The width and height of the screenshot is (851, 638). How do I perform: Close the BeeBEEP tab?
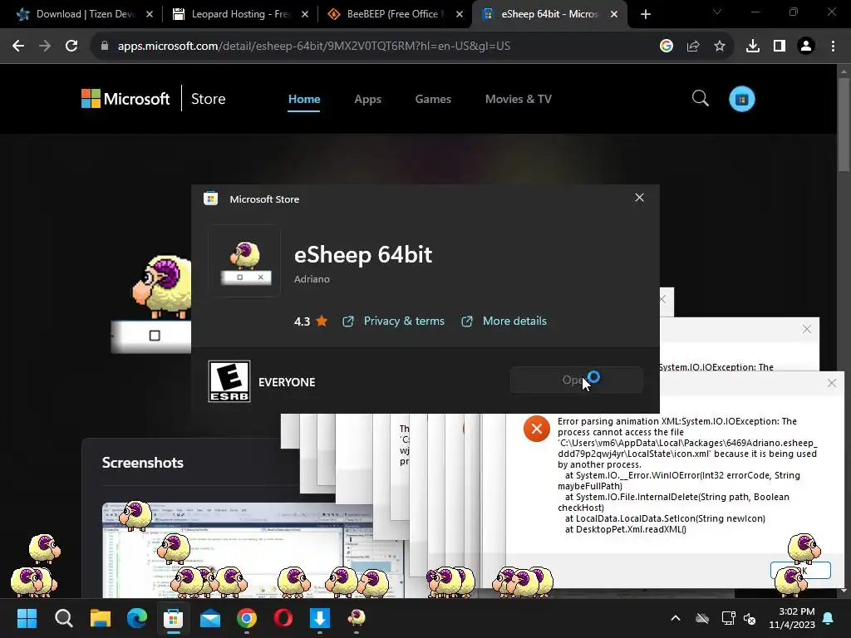[459, 14]
